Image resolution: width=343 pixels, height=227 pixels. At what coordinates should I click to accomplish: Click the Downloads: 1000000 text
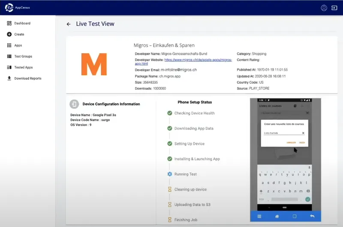pyautogui.click(x=150, y=88)
